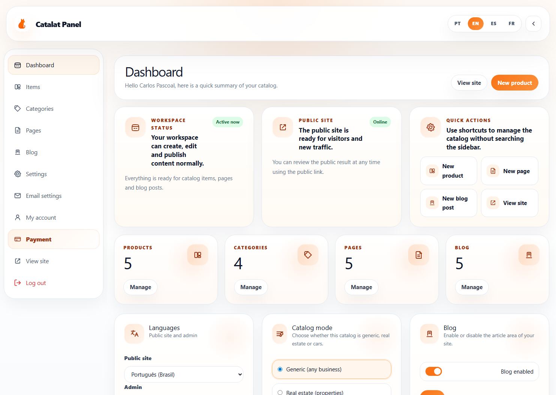Click the Pages stat card document icon
556x395 pixels.
[x=419, y=255]
